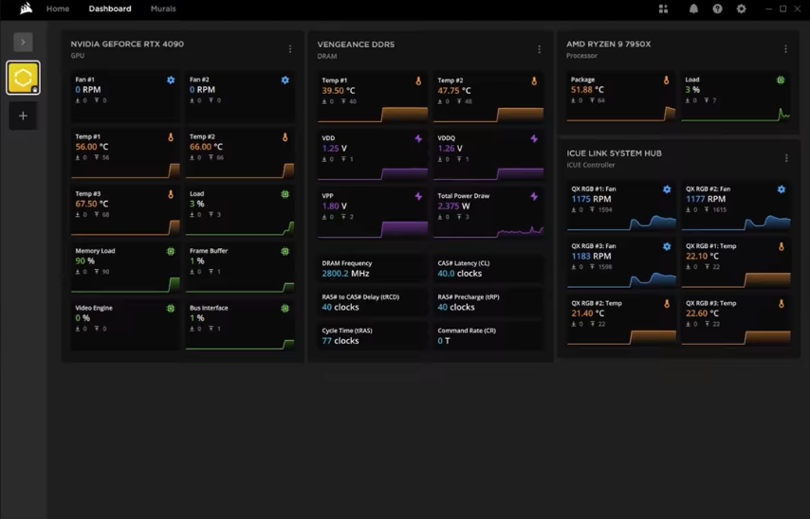810x519 pixels.
Task: Click the VDDQ lightning bolt icon
Action: click(x=534, y=139)
